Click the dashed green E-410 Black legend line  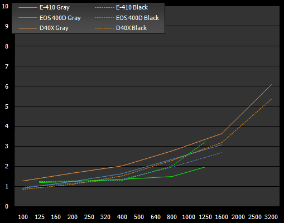[x=104, y=8]
